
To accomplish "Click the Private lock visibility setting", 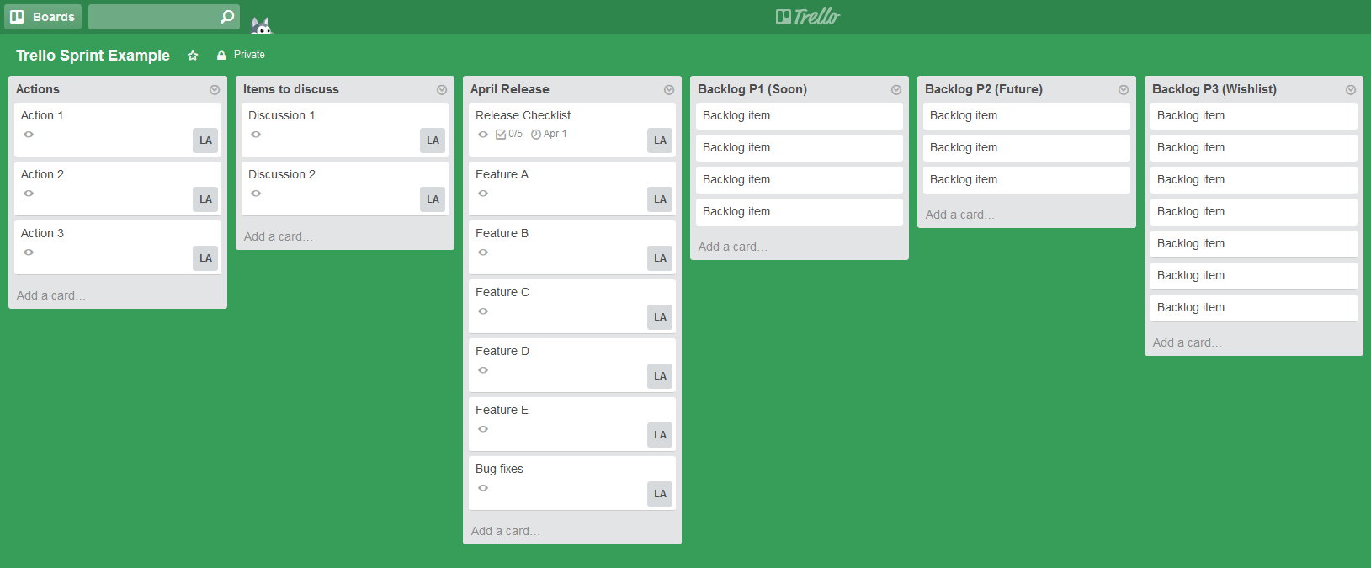I will pos(241,55).
